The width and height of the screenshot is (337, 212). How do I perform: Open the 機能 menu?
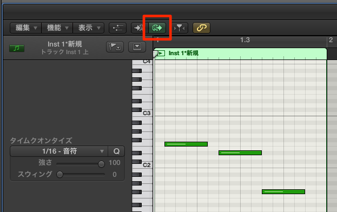pos(57,28)
